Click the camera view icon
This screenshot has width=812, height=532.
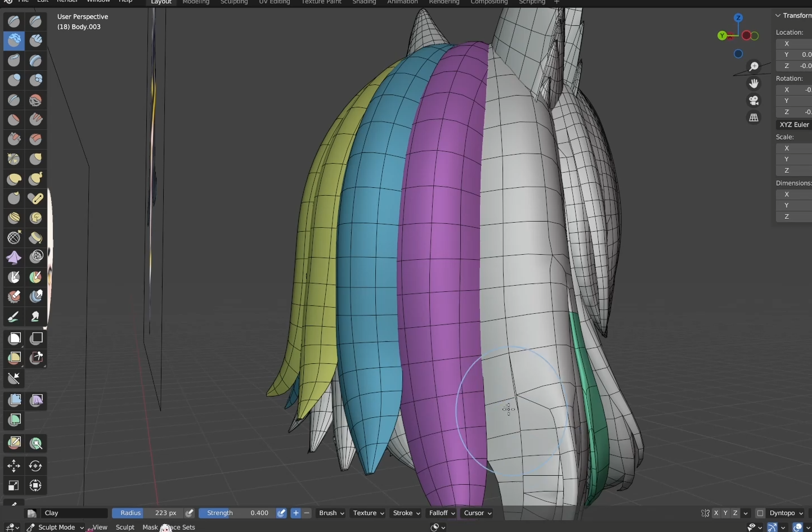753,101
